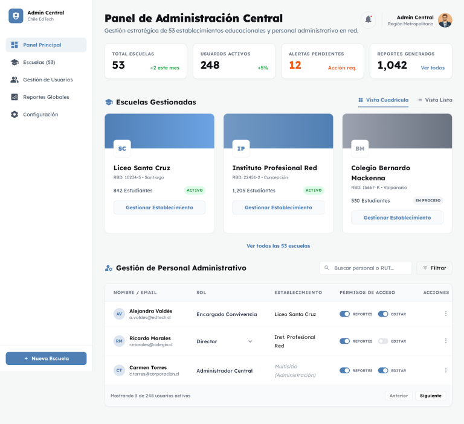Switch to Vista Lista tab
Screen dimensions: 464x424
(434, 100)
